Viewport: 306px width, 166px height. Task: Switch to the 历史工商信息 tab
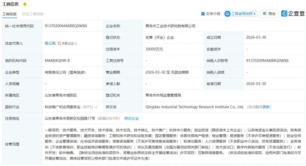point(33,14)
